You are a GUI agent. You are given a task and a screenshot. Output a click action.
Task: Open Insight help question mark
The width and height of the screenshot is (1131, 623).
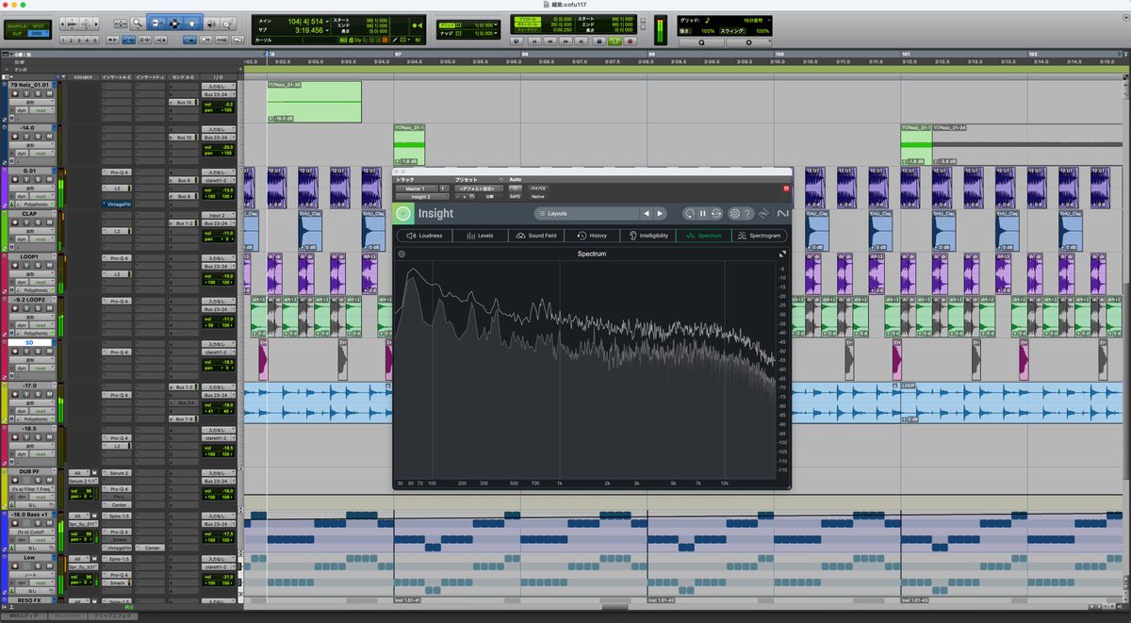pos(747,213)
